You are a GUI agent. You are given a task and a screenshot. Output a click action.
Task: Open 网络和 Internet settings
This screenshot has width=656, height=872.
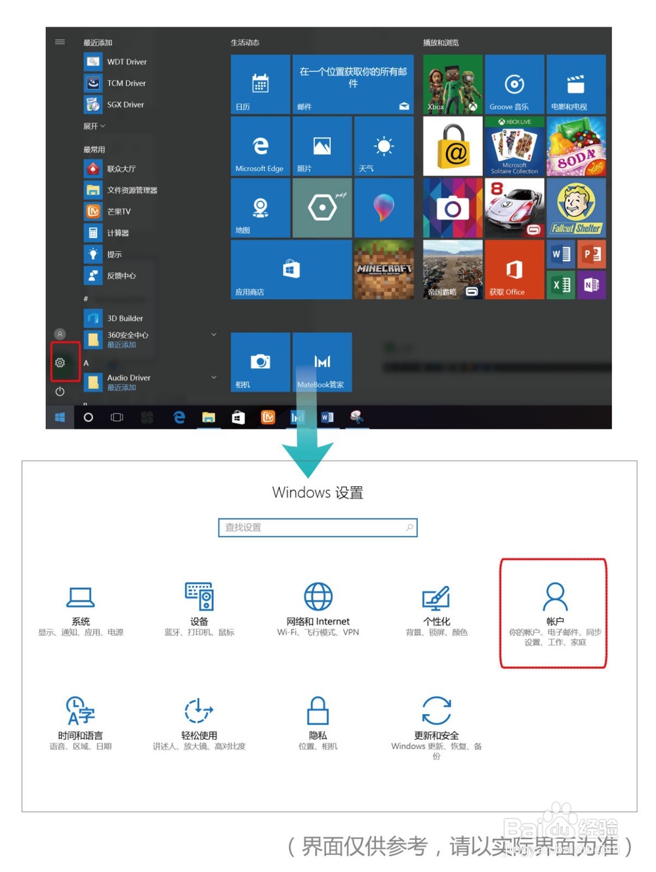pos(318,610)
